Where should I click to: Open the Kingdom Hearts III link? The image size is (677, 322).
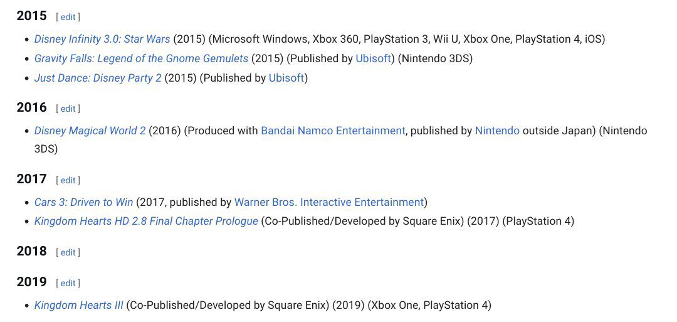(79, 305)
